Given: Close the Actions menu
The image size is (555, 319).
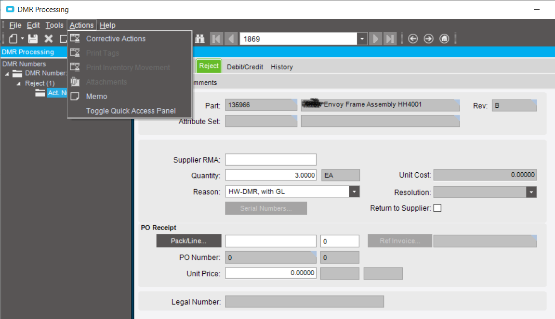Looking at the screenshot, I should tap(81, 25).
